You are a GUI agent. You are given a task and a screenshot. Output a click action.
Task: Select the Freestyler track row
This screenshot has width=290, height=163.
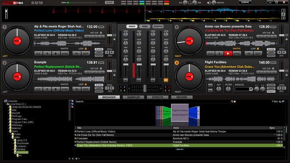(179, 139)
